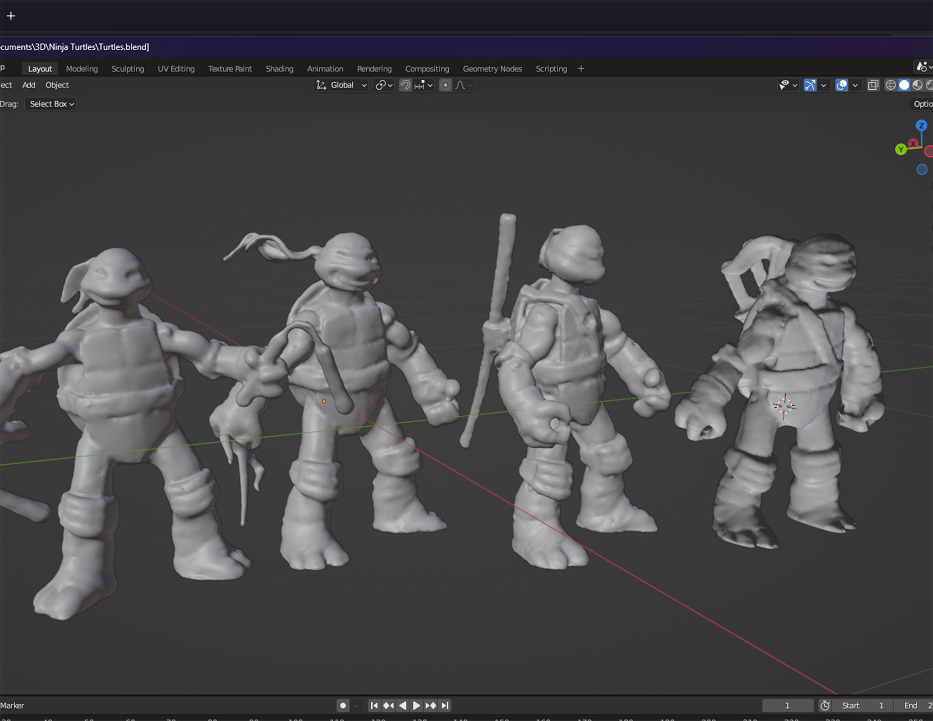Add a new workspace with the plus tab
The width and height of the screenshot is (933, 721).
pyautogui.click(x=581, y=69)
